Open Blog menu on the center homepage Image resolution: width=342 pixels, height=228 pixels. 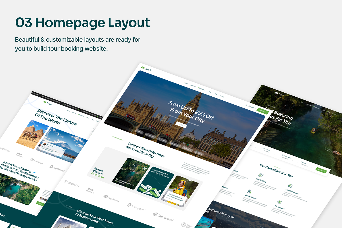pos(215,94)
